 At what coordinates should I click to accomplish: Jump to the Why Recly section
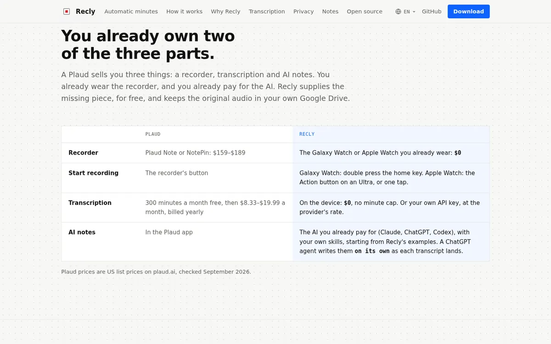pyautogui.click(x=225, y=11)
